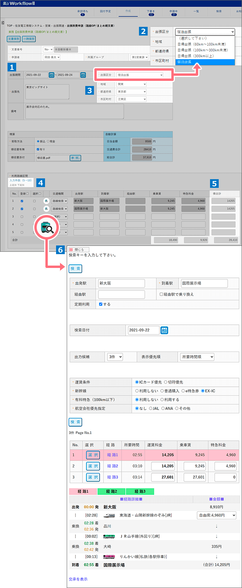
Task: Select 現金 as 受取方法
Action: (x=48, y=141)
